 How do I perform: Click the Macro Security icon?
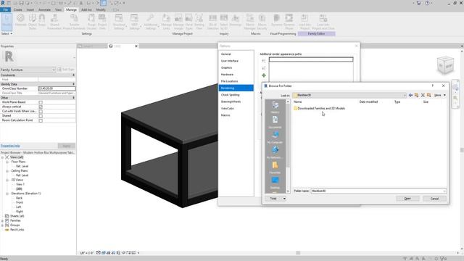tap(262, 21)
